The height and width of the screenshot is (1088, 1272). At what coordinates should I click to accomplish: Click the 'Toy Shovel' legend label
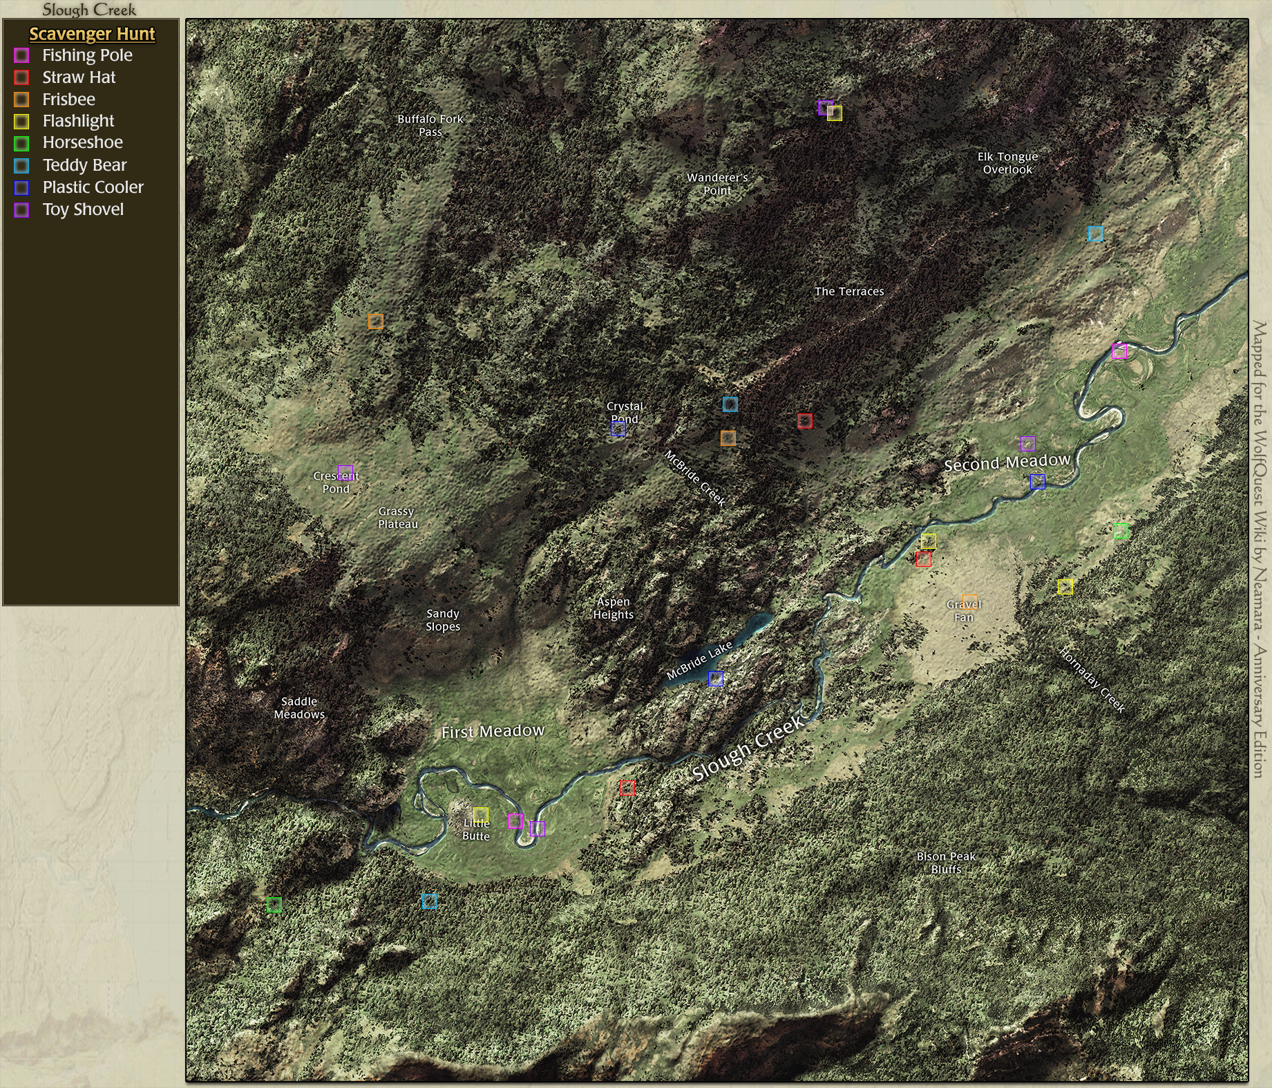click(x=83, y=209)
